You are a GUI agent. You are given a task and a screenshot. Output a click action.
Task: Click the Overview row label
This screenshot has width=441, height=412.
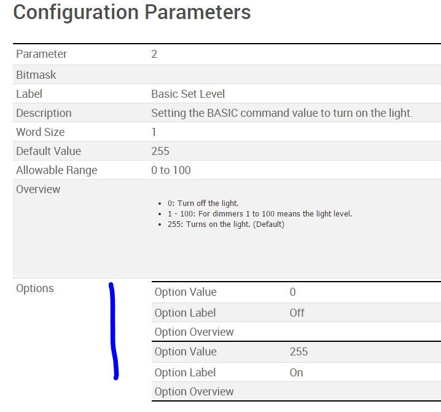tap(38, 189)
